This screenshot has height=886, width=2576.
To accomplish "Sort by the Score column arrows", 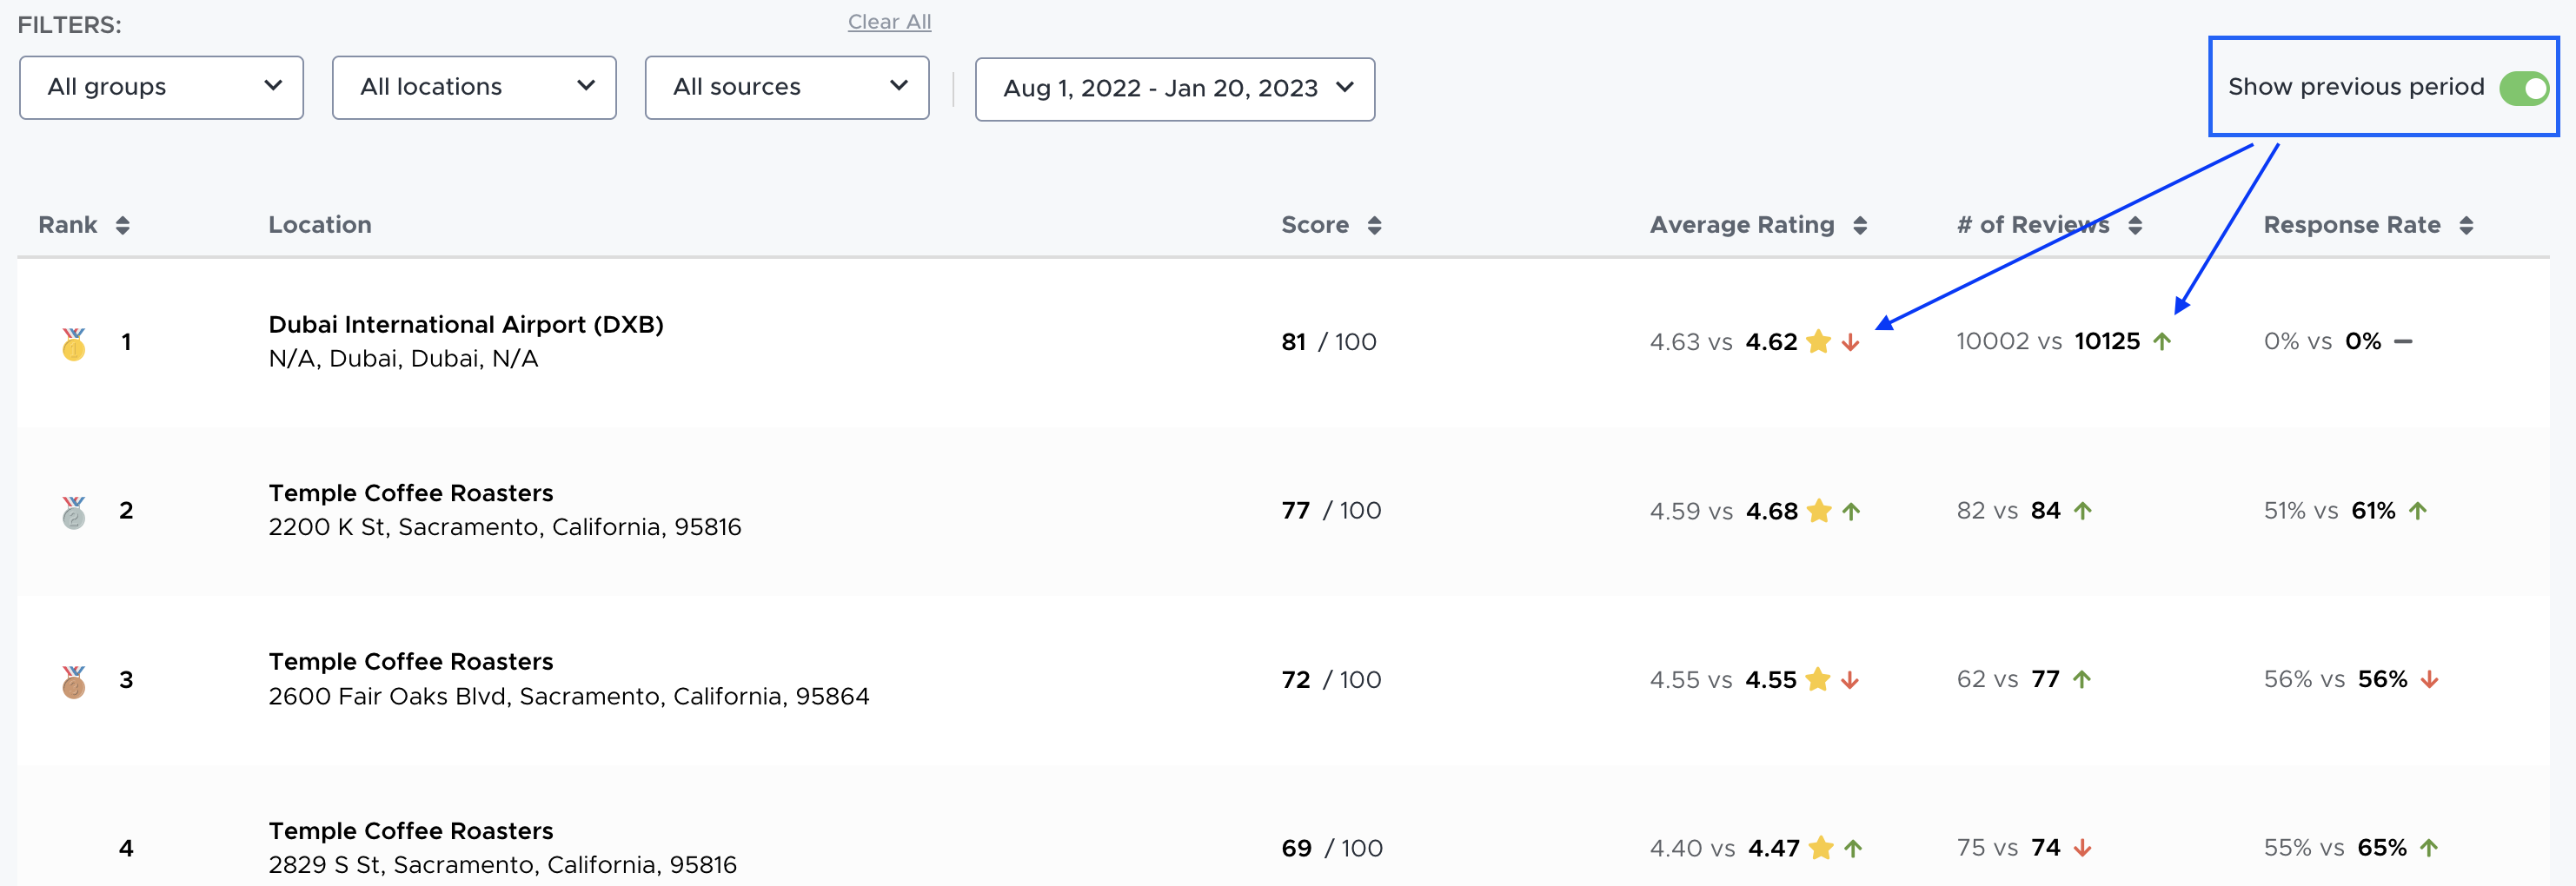I will 1374,226.
